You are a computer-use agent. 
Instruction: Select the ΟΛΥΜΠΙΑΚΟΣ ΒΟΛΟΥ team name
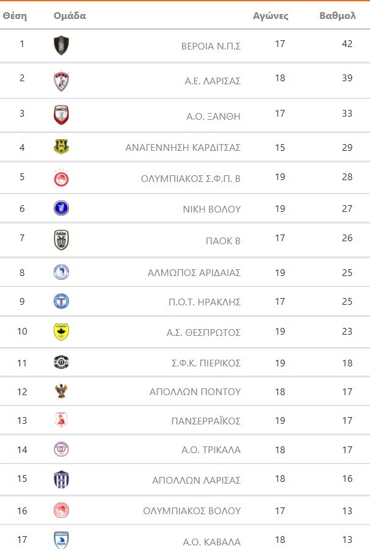pos(192,511)
